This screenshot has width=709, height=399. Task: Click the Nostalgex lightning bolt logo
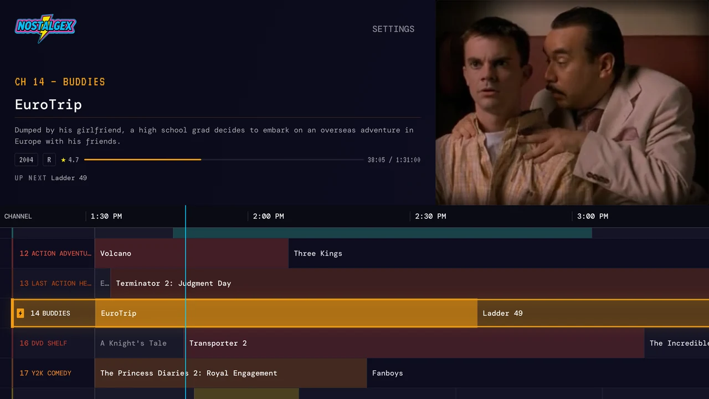[45, 28]
